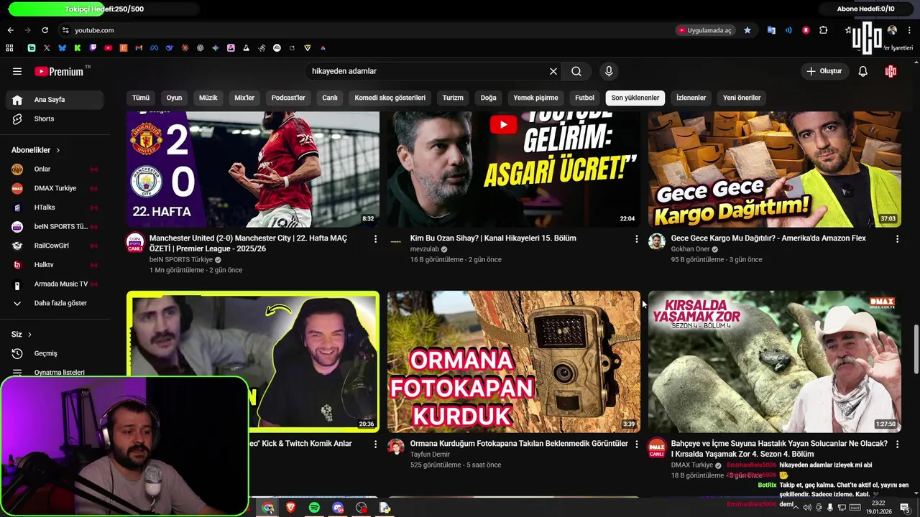Select the Müzik filter chip
This screenshot has width=920, height=517.
[x=208, y=98]
